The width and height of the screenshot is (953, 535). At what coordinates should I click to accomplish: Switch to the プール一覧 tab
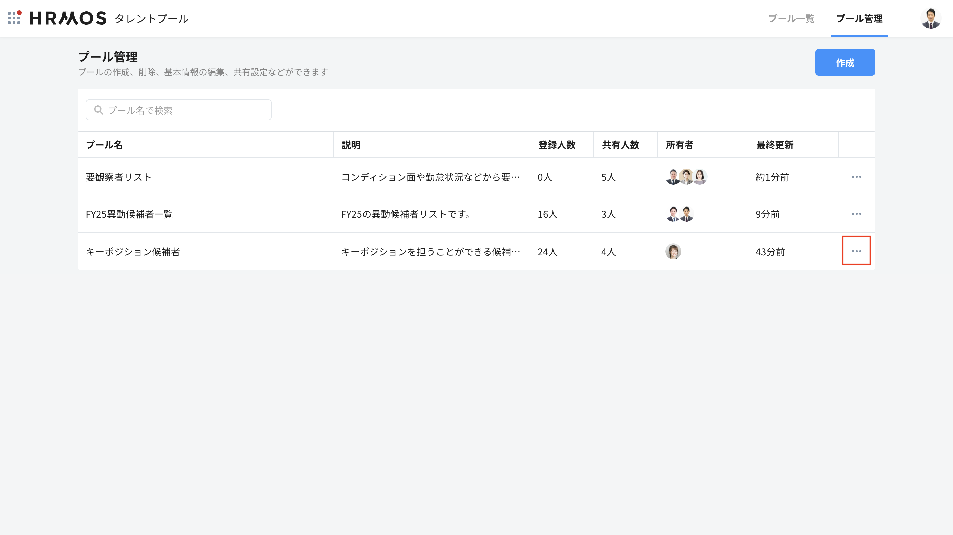791,19
